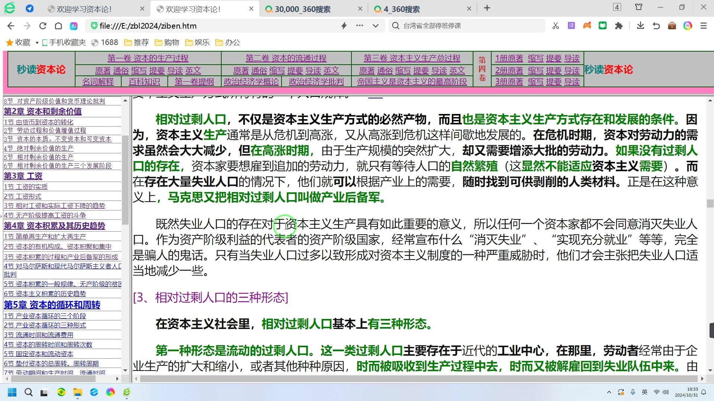714x401 pixels.
Task: Open the three-dots menu in address bar
Action: 360,26
